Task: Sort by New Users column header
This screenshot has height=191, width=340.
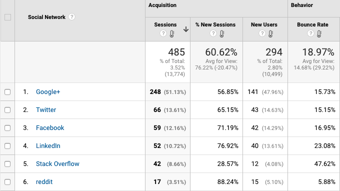Action: pyautogui.click(x=264, y=24)
